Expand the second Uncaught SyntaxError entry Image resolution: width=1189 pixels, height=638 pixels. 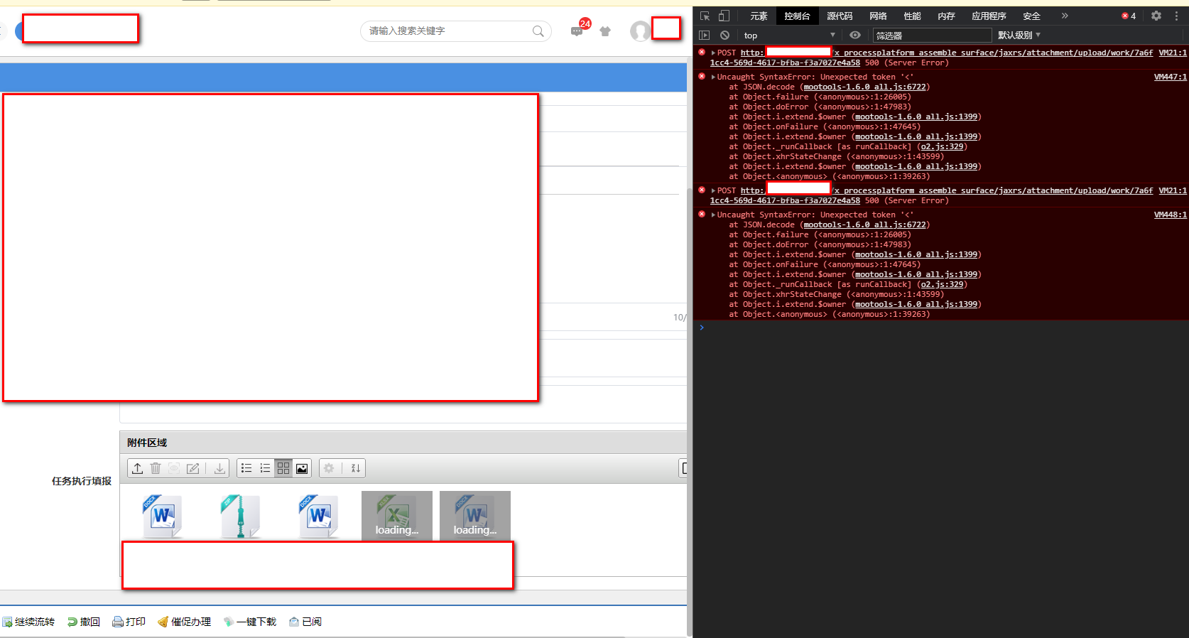[713, 215]
